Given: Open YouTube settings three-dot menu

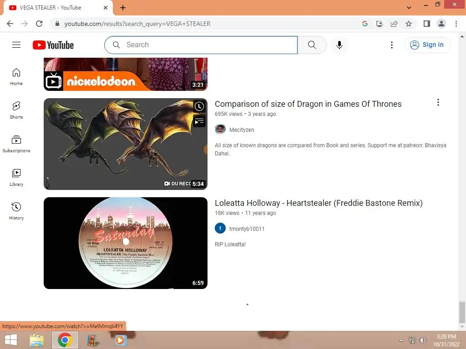Looking at the screenshot, I should (x=392, y=45).
